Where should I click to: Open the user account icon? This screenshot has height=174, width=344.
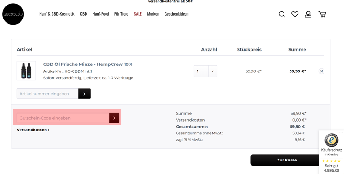tap(308, 14)
